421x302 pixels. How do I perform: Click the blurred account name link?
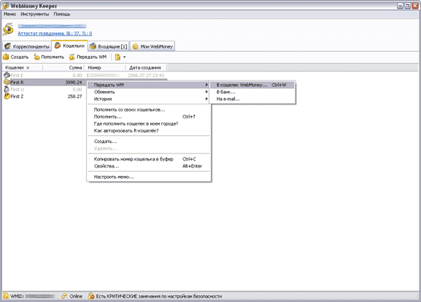[x=52, y=26]
